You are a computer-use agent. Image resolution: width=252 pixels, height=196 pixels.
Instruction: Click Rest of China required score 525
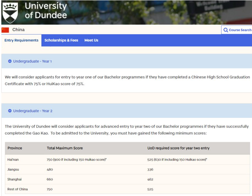[150, 189]
